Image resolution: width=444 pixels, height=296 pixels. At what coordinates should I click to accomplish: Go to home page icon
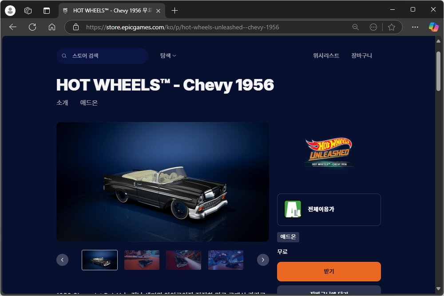click(52, 27)
